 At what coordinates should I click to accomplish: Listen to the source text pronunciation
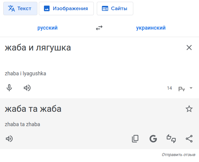point(27,88)
